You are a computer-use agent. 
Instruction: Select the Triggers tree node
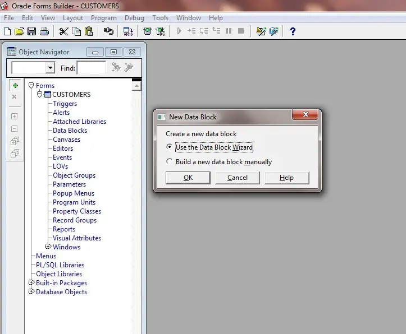[x=65, y=104]
